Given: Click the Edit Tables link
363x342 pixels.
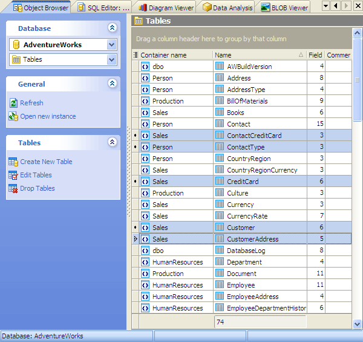Looking at the screenshot, I should tap(36, 175).
